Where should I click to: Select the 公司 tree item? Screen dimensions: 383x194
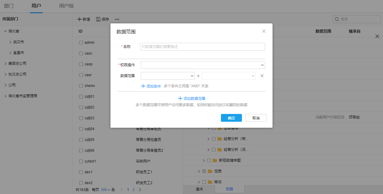[12, 85]
